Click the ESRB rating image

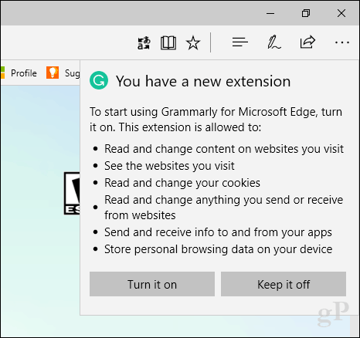pos(72,193)
